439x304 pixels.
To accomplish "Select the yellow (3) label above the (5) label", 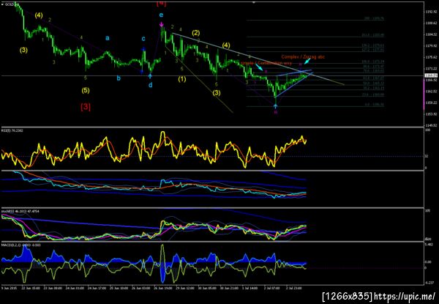I will pyautogui.click(x=23, y=51).
